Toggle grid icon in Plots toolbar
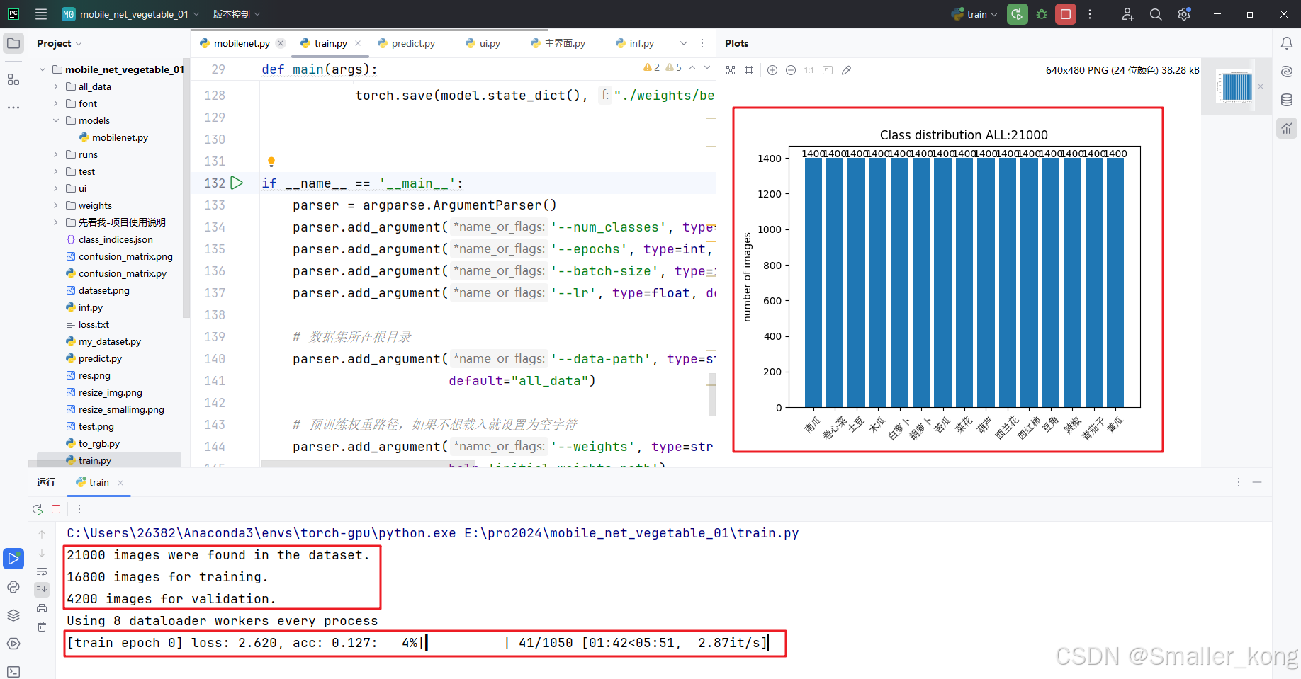 pyautogui.click(x=749, y=70)
